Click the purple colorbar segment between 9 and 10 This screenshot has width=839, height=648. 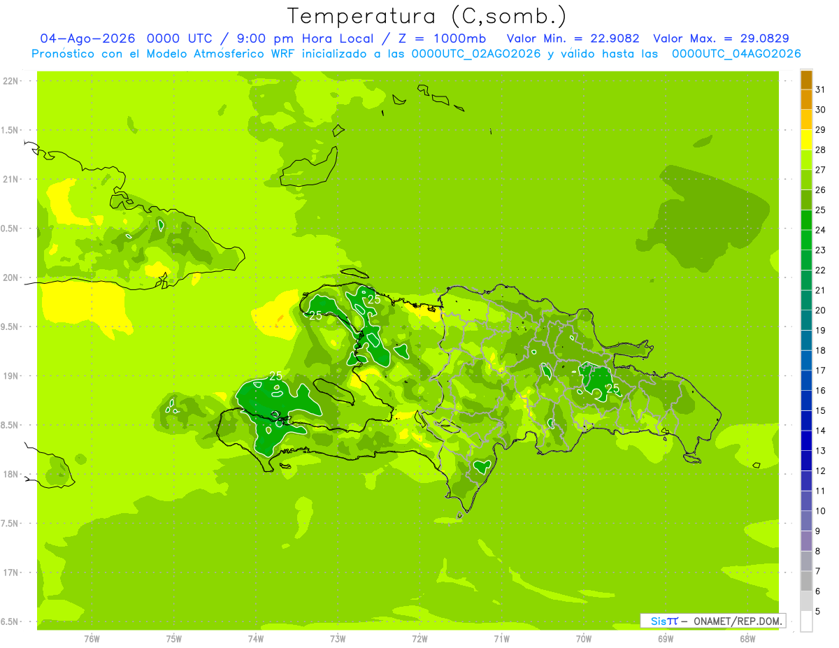[806, 521]
